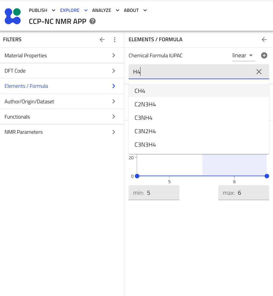Click the Chemical Formula IUPAC label

(x=155, y=56)
